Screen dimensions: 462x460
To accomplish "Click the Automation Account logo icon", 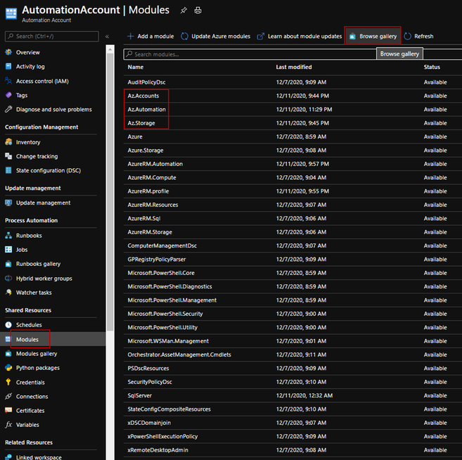I will click(x=11, y=13).
